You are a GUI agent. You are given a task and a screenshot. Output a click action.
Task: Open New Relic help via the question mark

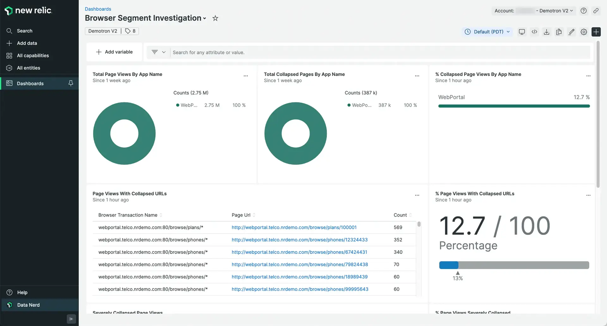click(x=584, y=10)
